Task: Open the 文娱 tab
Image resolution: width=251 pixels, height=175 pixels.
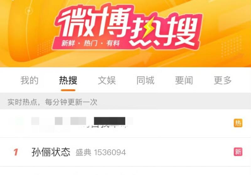Action: [x=107, y=80]
